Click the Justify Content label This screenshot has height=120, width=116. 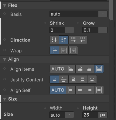point(27,80)
